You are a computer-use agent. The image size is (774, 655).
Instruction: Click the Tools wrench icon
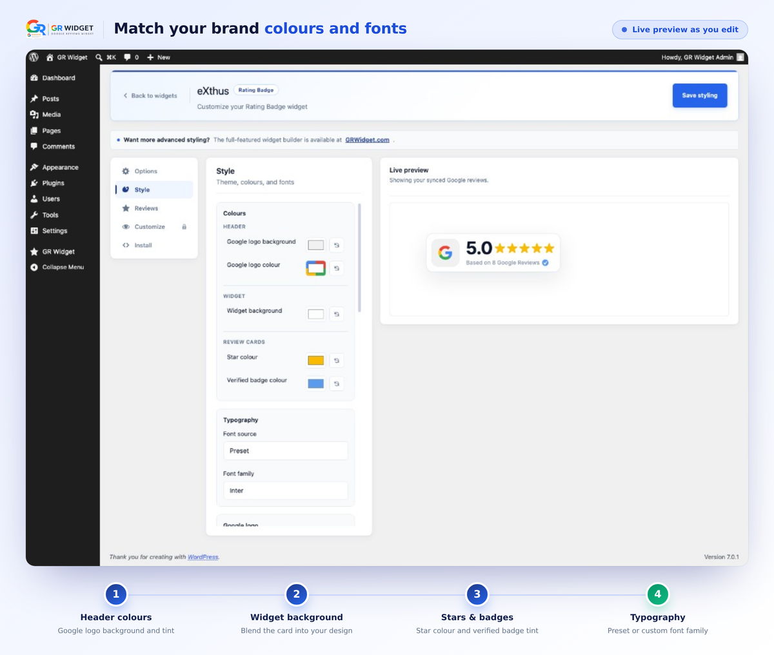(34, 215)
